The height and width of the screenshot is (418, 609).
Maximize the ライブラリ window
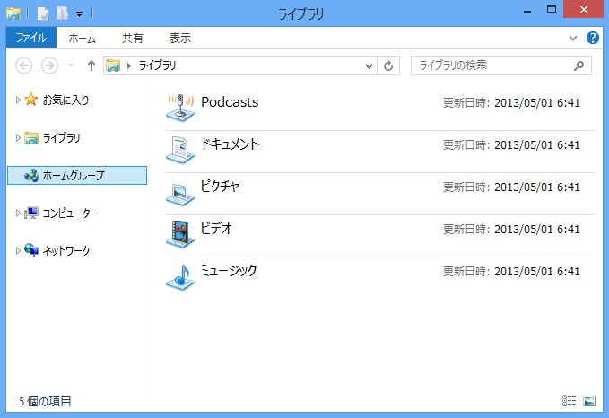click(x=552, y=10)
